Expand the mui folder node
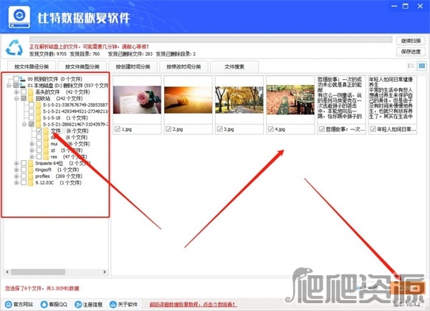430x311 pixels. pyautogui.click(x=32, y=144)
